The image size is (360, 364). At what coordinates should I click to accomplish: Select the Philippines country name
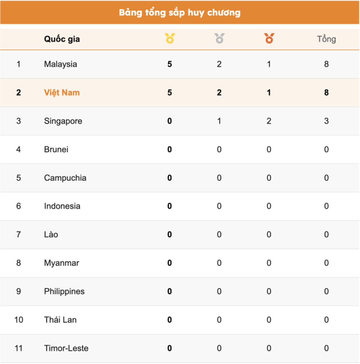pyautogui.click(x=64, y=291)
